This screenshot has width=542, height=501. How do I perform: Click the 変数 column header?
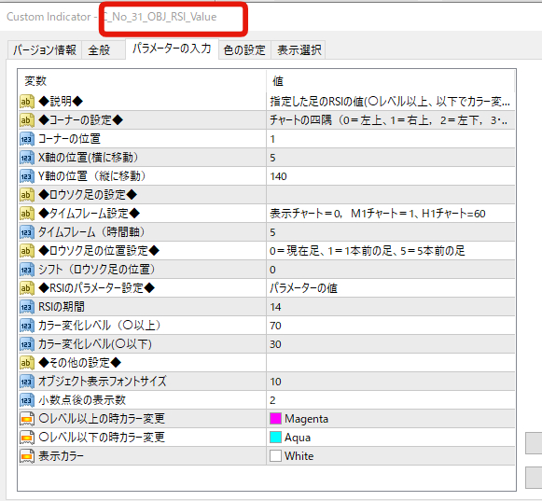tap(142, 81)
